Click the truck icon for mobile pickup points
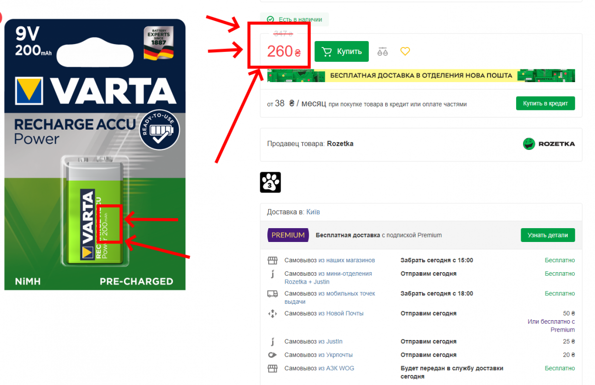 point(272,294)
